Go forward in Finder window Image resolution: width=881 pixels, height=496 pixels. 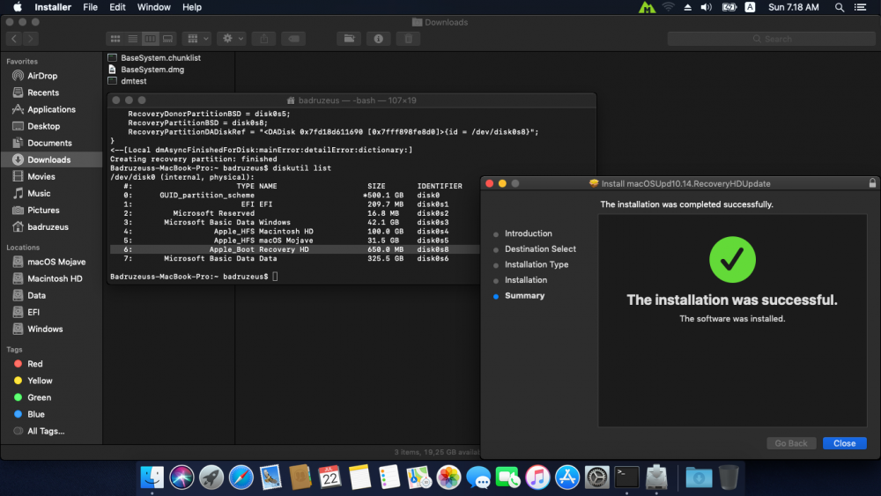click(31, 39)
